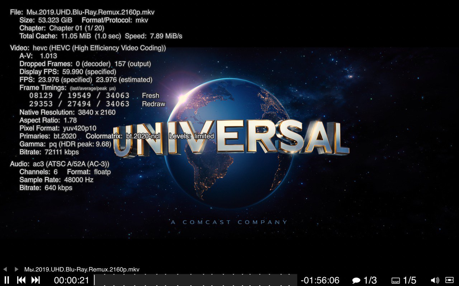Click the Redraw frame timings row

click(x=98, y=104)
